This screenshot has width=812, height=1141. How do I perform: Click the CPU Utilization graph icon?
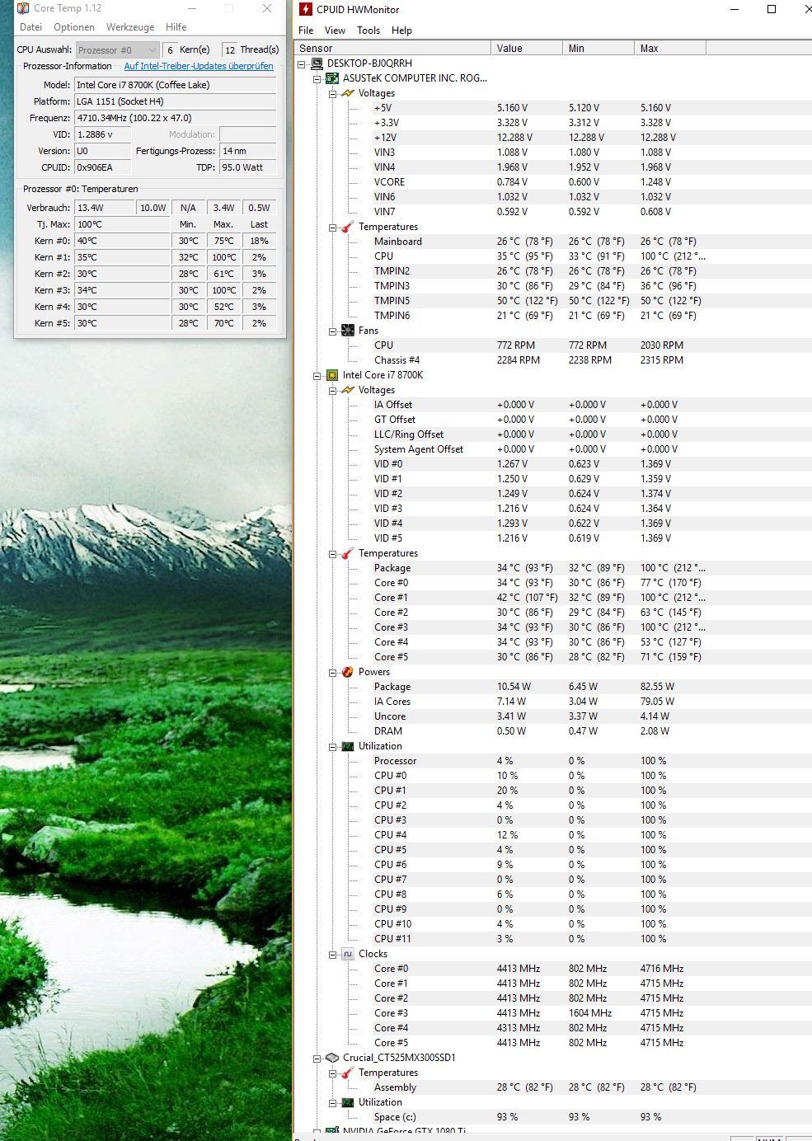[348, 746]
